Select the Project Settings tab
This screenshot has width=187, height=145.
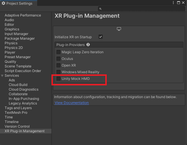[x=19, y=3]
